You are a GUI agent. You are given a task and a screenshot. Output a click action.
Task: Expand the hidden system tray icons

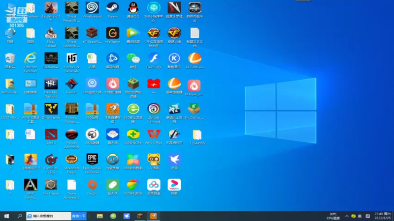pyautogui.click(x=347, y=216)
